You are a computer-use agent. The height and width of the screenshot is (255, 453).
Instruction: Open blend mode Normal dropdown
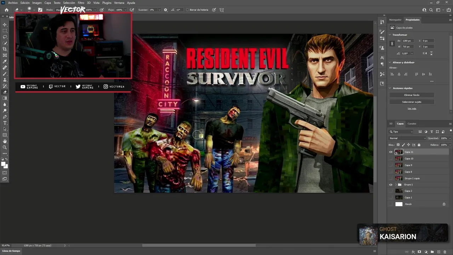407,138
